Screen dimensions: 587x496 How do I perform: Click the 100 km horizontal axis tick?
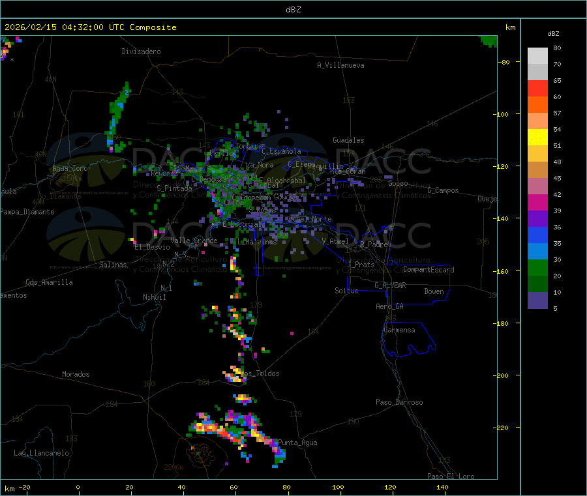coord(338,488)
